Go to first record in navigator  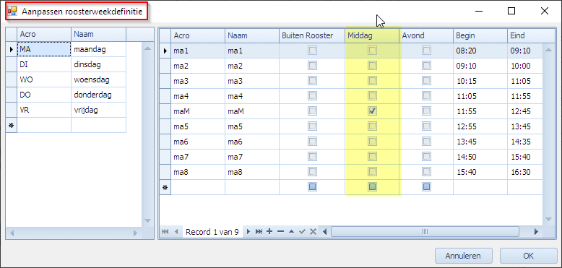click(x=165, y=232)
